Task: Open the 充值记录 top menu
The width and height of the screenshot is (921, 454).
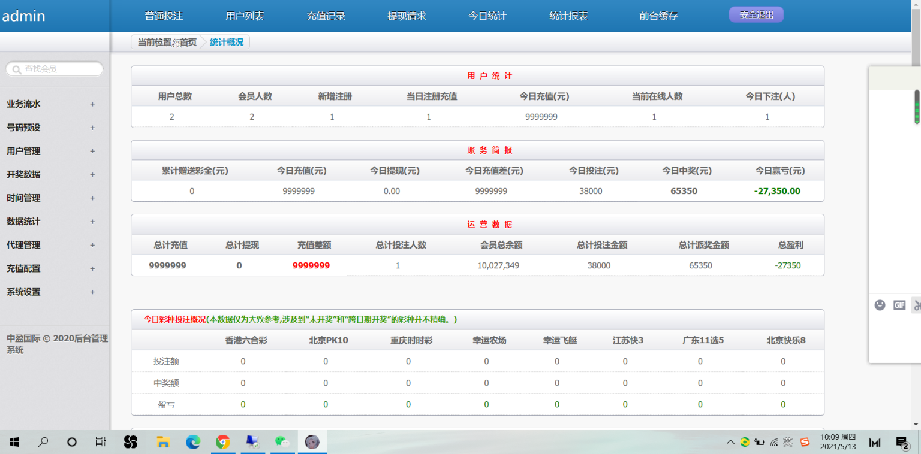Action: click(326, 16)
